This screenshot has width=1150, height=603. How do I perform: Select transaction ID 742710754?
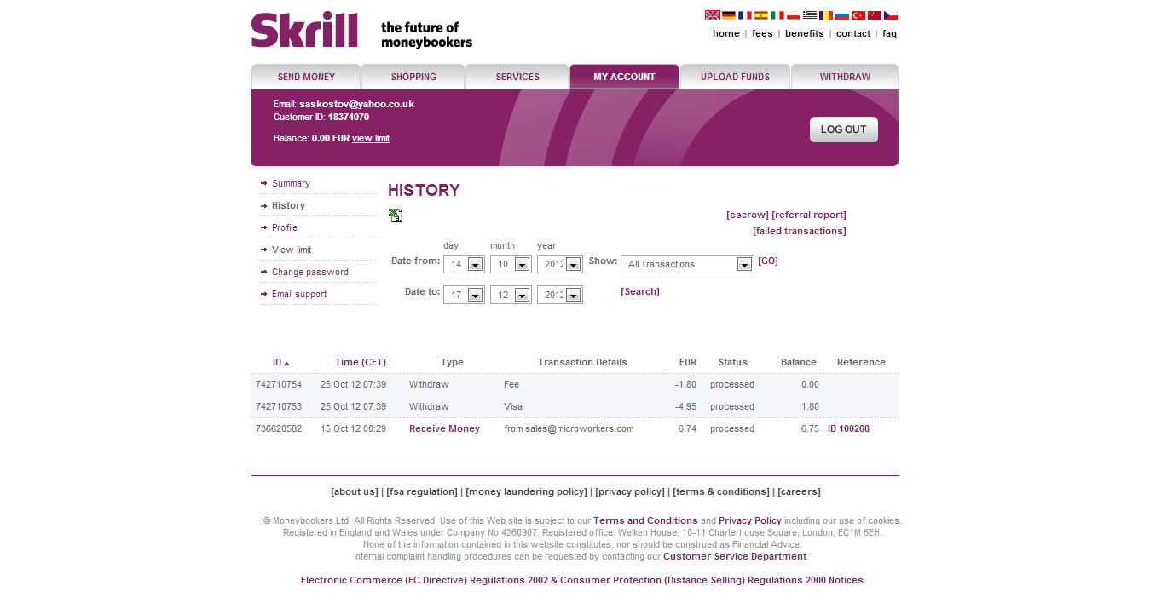(279, 385)
